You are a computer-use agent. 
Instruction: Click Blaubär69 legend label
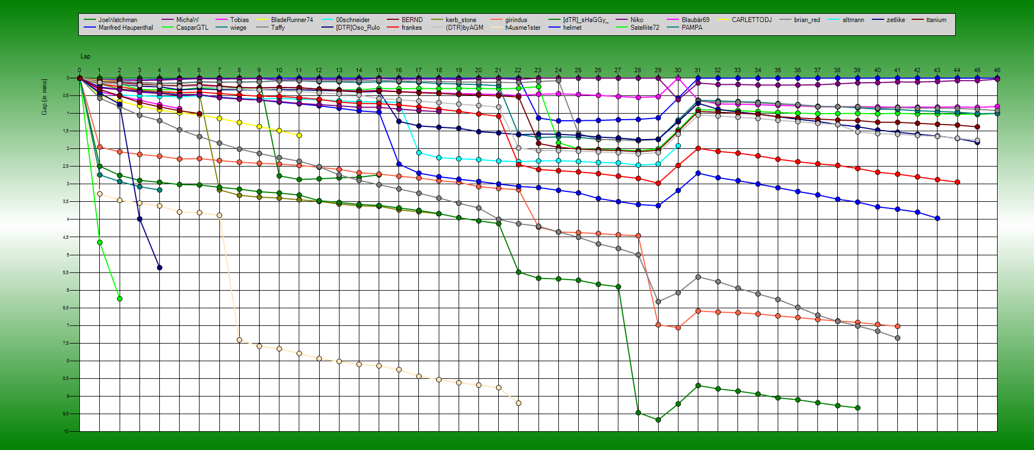(696, 20)
